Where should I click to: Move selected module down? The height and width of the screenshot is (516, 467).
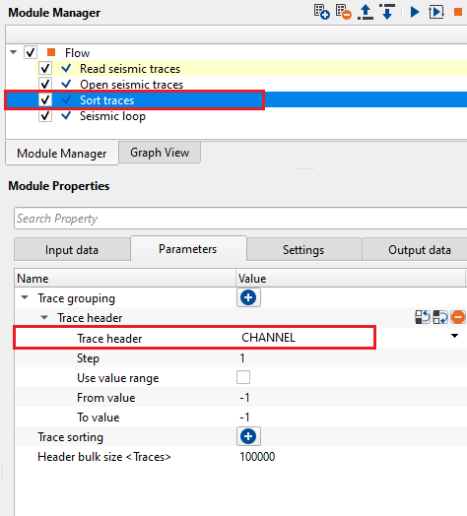[387, 12]
